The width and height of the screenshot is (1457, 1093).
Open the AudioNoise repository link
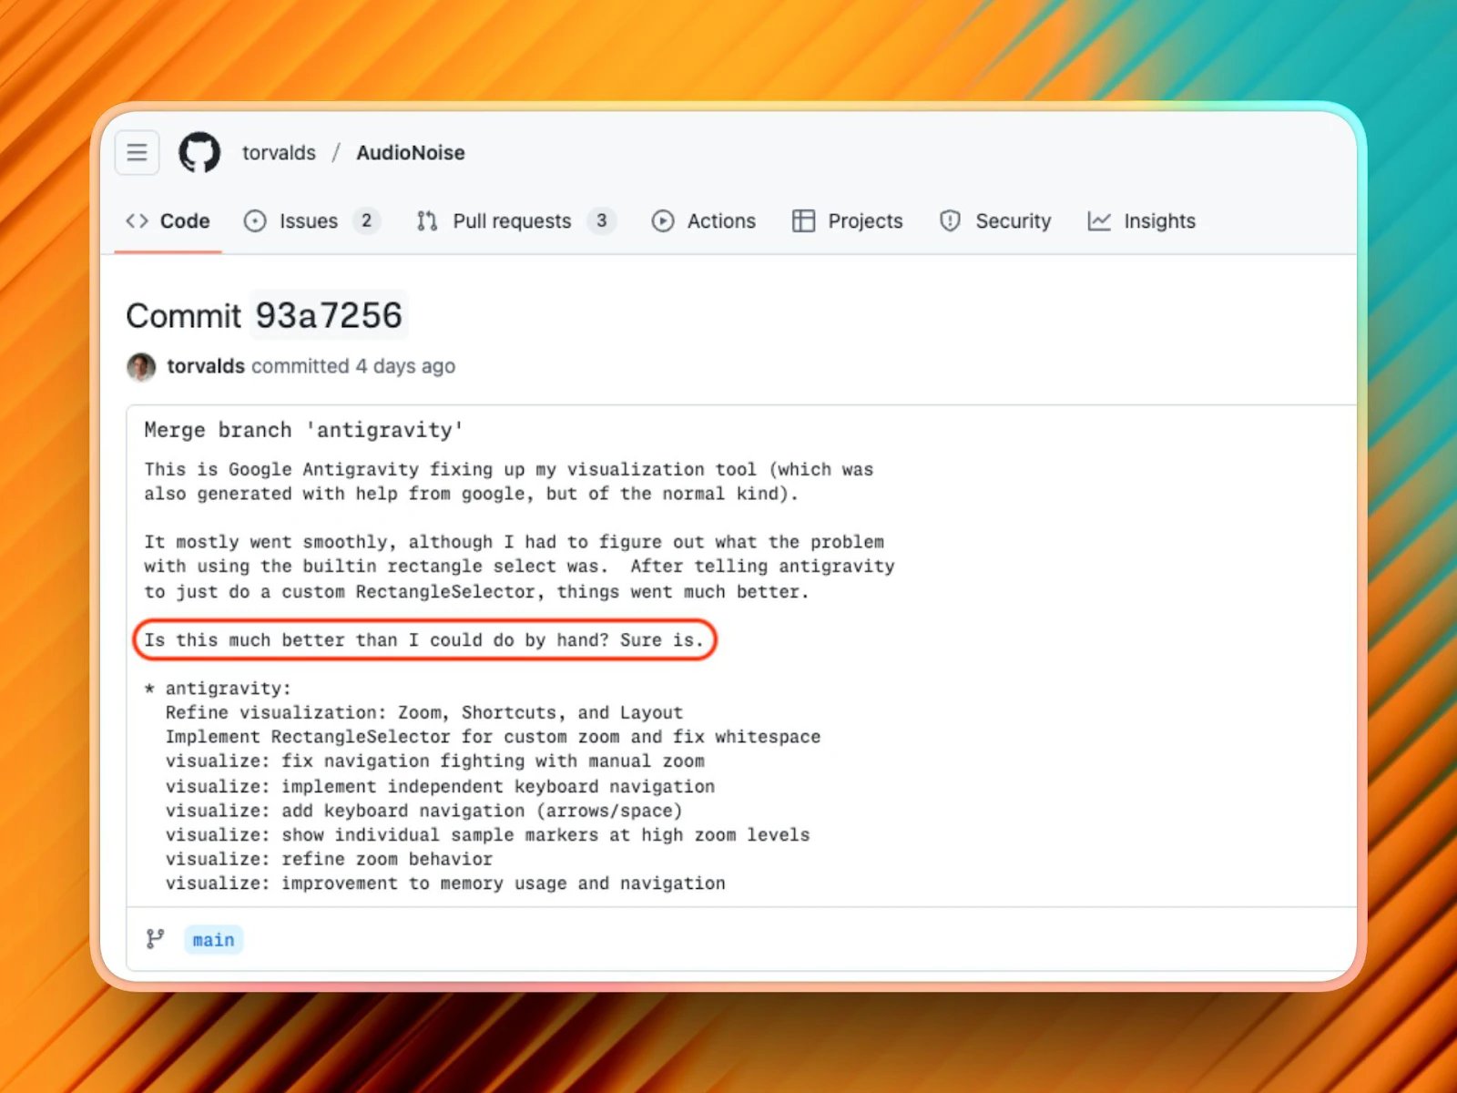point(410,152)
